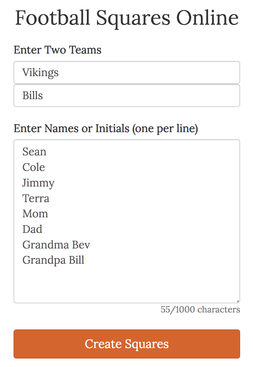This screenshot has width=253, height=367.
Task: Click the Football Squares Online heading
Action: coord(127,18)
